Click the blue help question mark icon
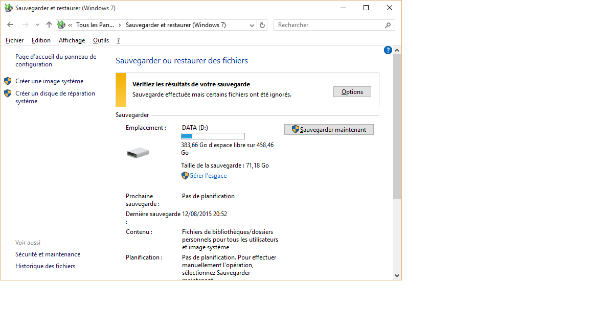The height and width of the screenshot is (331, 589). (388, 50)
